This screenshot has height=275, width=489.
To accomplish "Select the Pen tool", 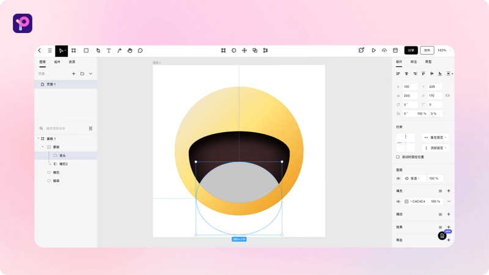I will coord(98,51).
